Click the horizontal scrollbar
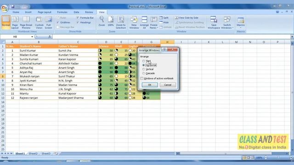The image size is (294, 165). point(226,154)
